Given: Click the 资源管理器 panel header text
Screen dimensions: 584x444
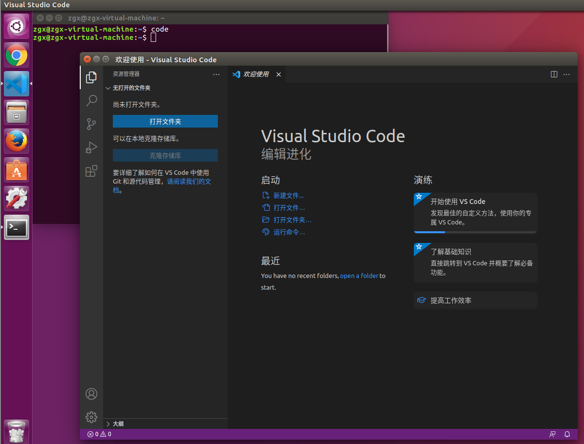Looking at the screenshot, I should click(126, 74).
